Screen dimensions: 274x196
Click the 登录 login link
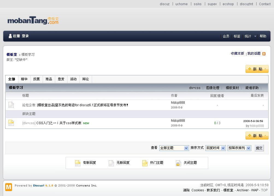(25, 36)
